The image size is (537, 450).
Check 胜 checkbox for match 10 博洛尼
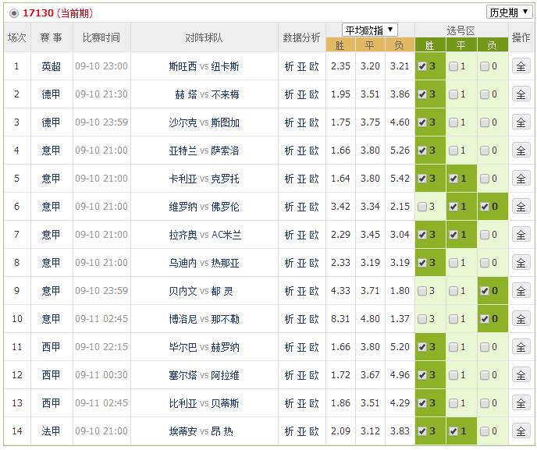(x=422, y=319)
